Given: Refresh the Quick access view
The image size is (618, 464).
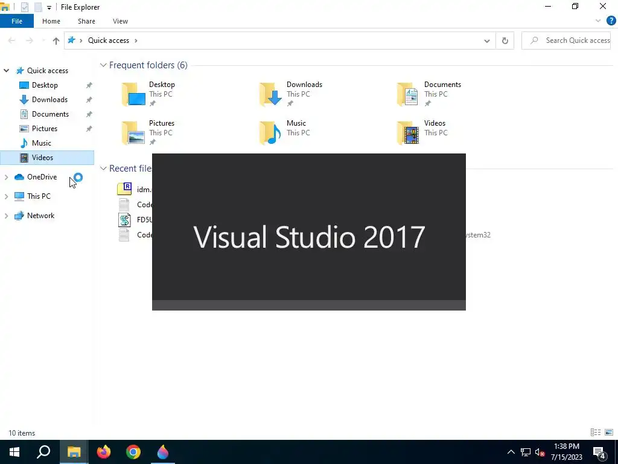Looking at the screenshot, I should (x=505, y=40).
